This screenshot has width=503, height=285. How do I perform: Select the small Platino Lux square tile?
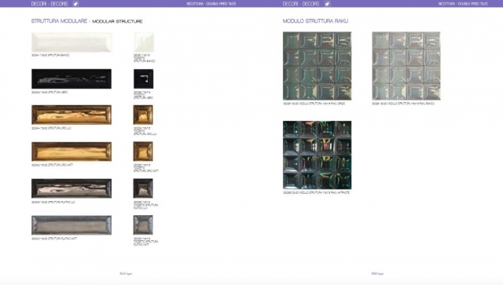point(143,188)
